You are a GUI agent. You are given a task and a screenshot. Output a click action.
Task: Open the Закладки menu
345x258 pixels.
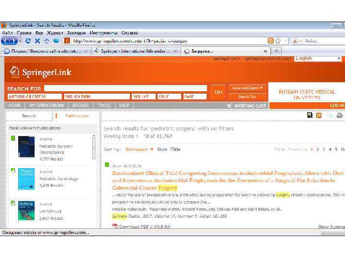pyautogui.click(x=76, y=33)
